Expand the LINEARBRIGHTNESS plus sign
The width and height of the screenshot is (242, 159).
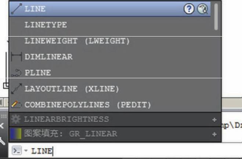click(x=214, y=120)
